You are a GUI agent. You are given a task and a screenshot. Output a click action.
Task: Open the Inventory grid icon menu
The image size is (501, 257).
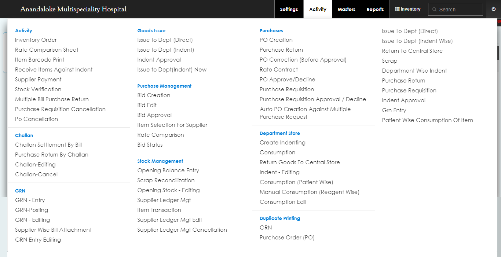click(x=397, y=9)
